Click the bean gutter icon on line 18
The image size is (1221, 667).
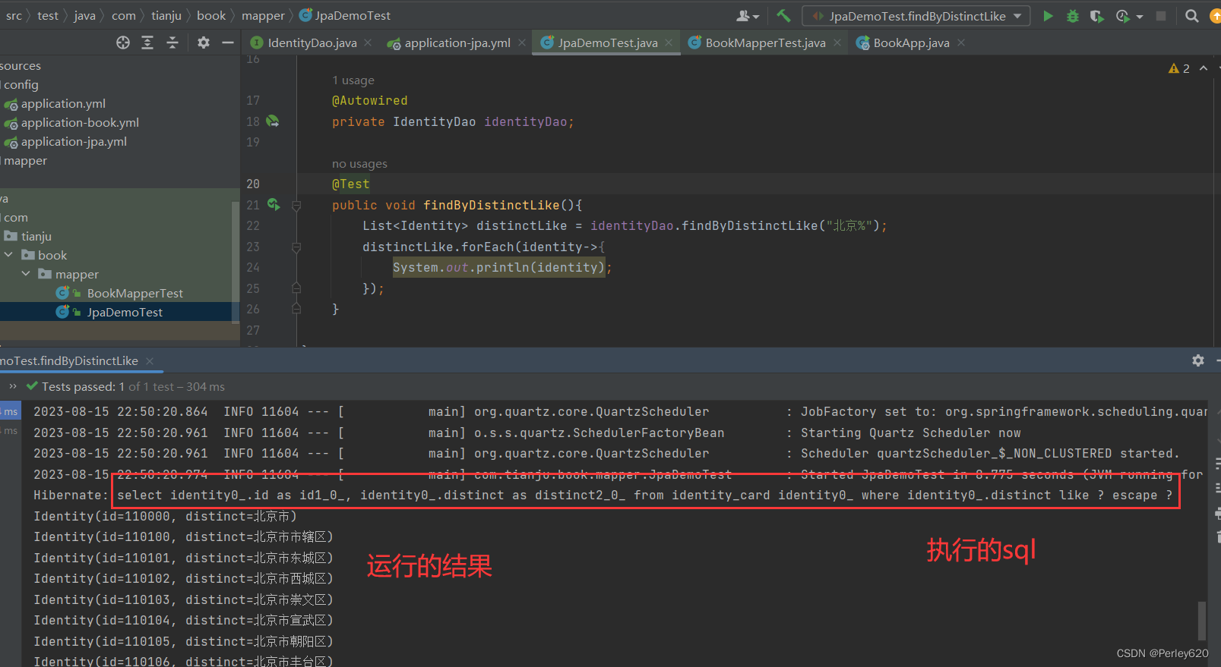tap(273, 121)
